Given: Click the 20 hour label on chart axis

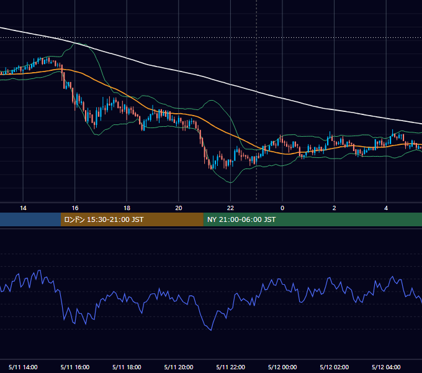Looking at the screenshot, I should pos(179,208).
